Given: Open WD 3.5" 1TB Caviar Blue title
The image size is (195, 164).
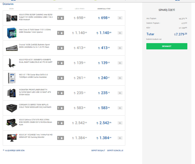Looking at the screenshot, I should tap(33, 76).
